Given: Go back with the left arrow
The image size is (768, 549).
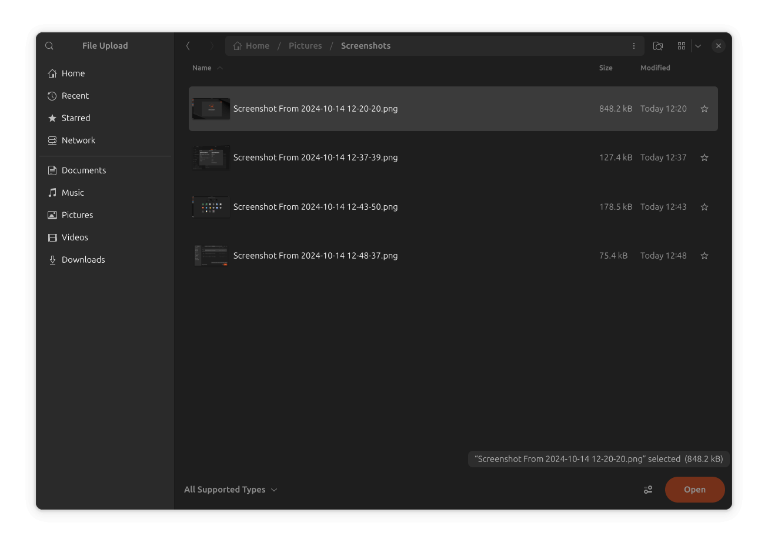Looking at the screenshot, I should click(188, 46).
